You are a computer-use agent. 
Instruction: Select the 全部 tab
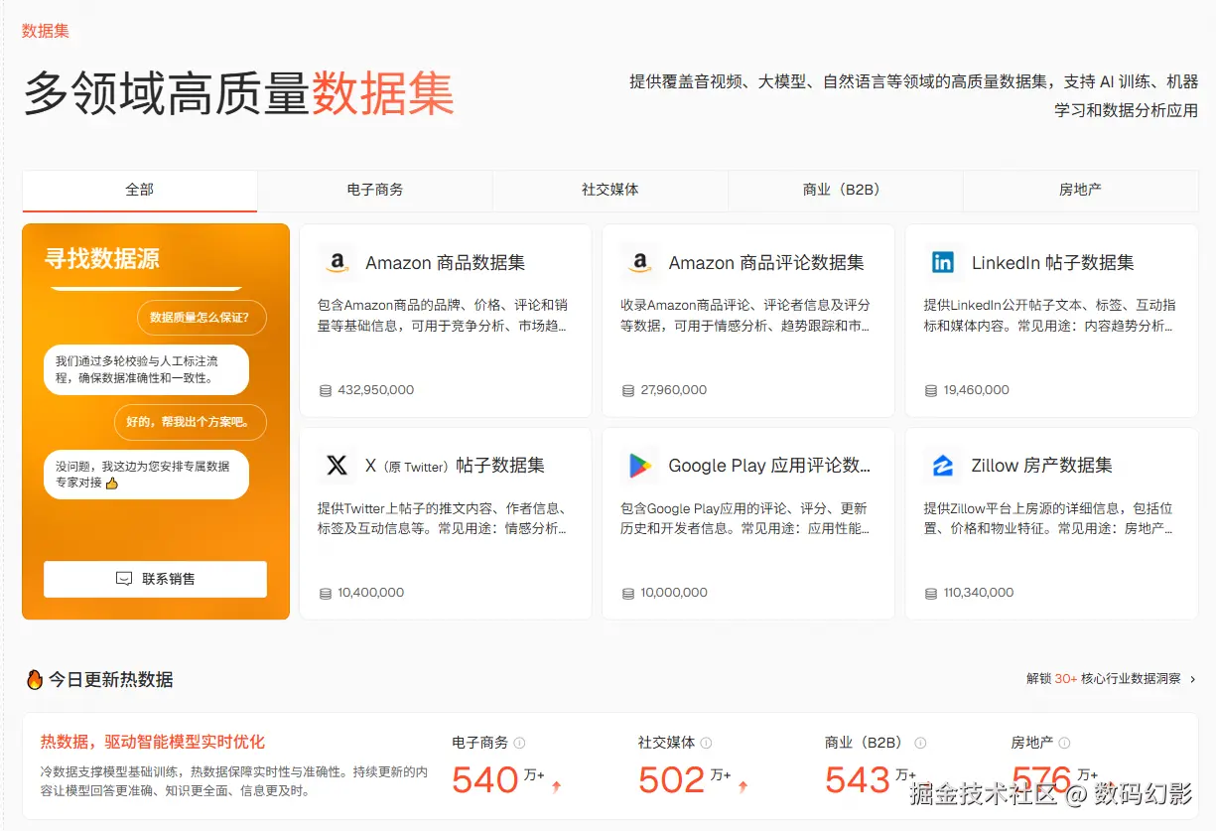pyautogui.click(x=140, y=190)
